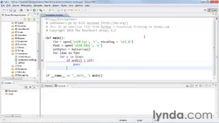This screenshot has height=123, width=219.
Task: Open the Navigate menu
Action: [x=38, y=5]
